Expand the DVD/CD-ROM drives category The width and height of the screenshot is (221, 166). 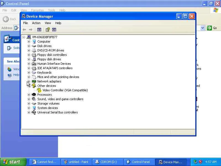29,50
